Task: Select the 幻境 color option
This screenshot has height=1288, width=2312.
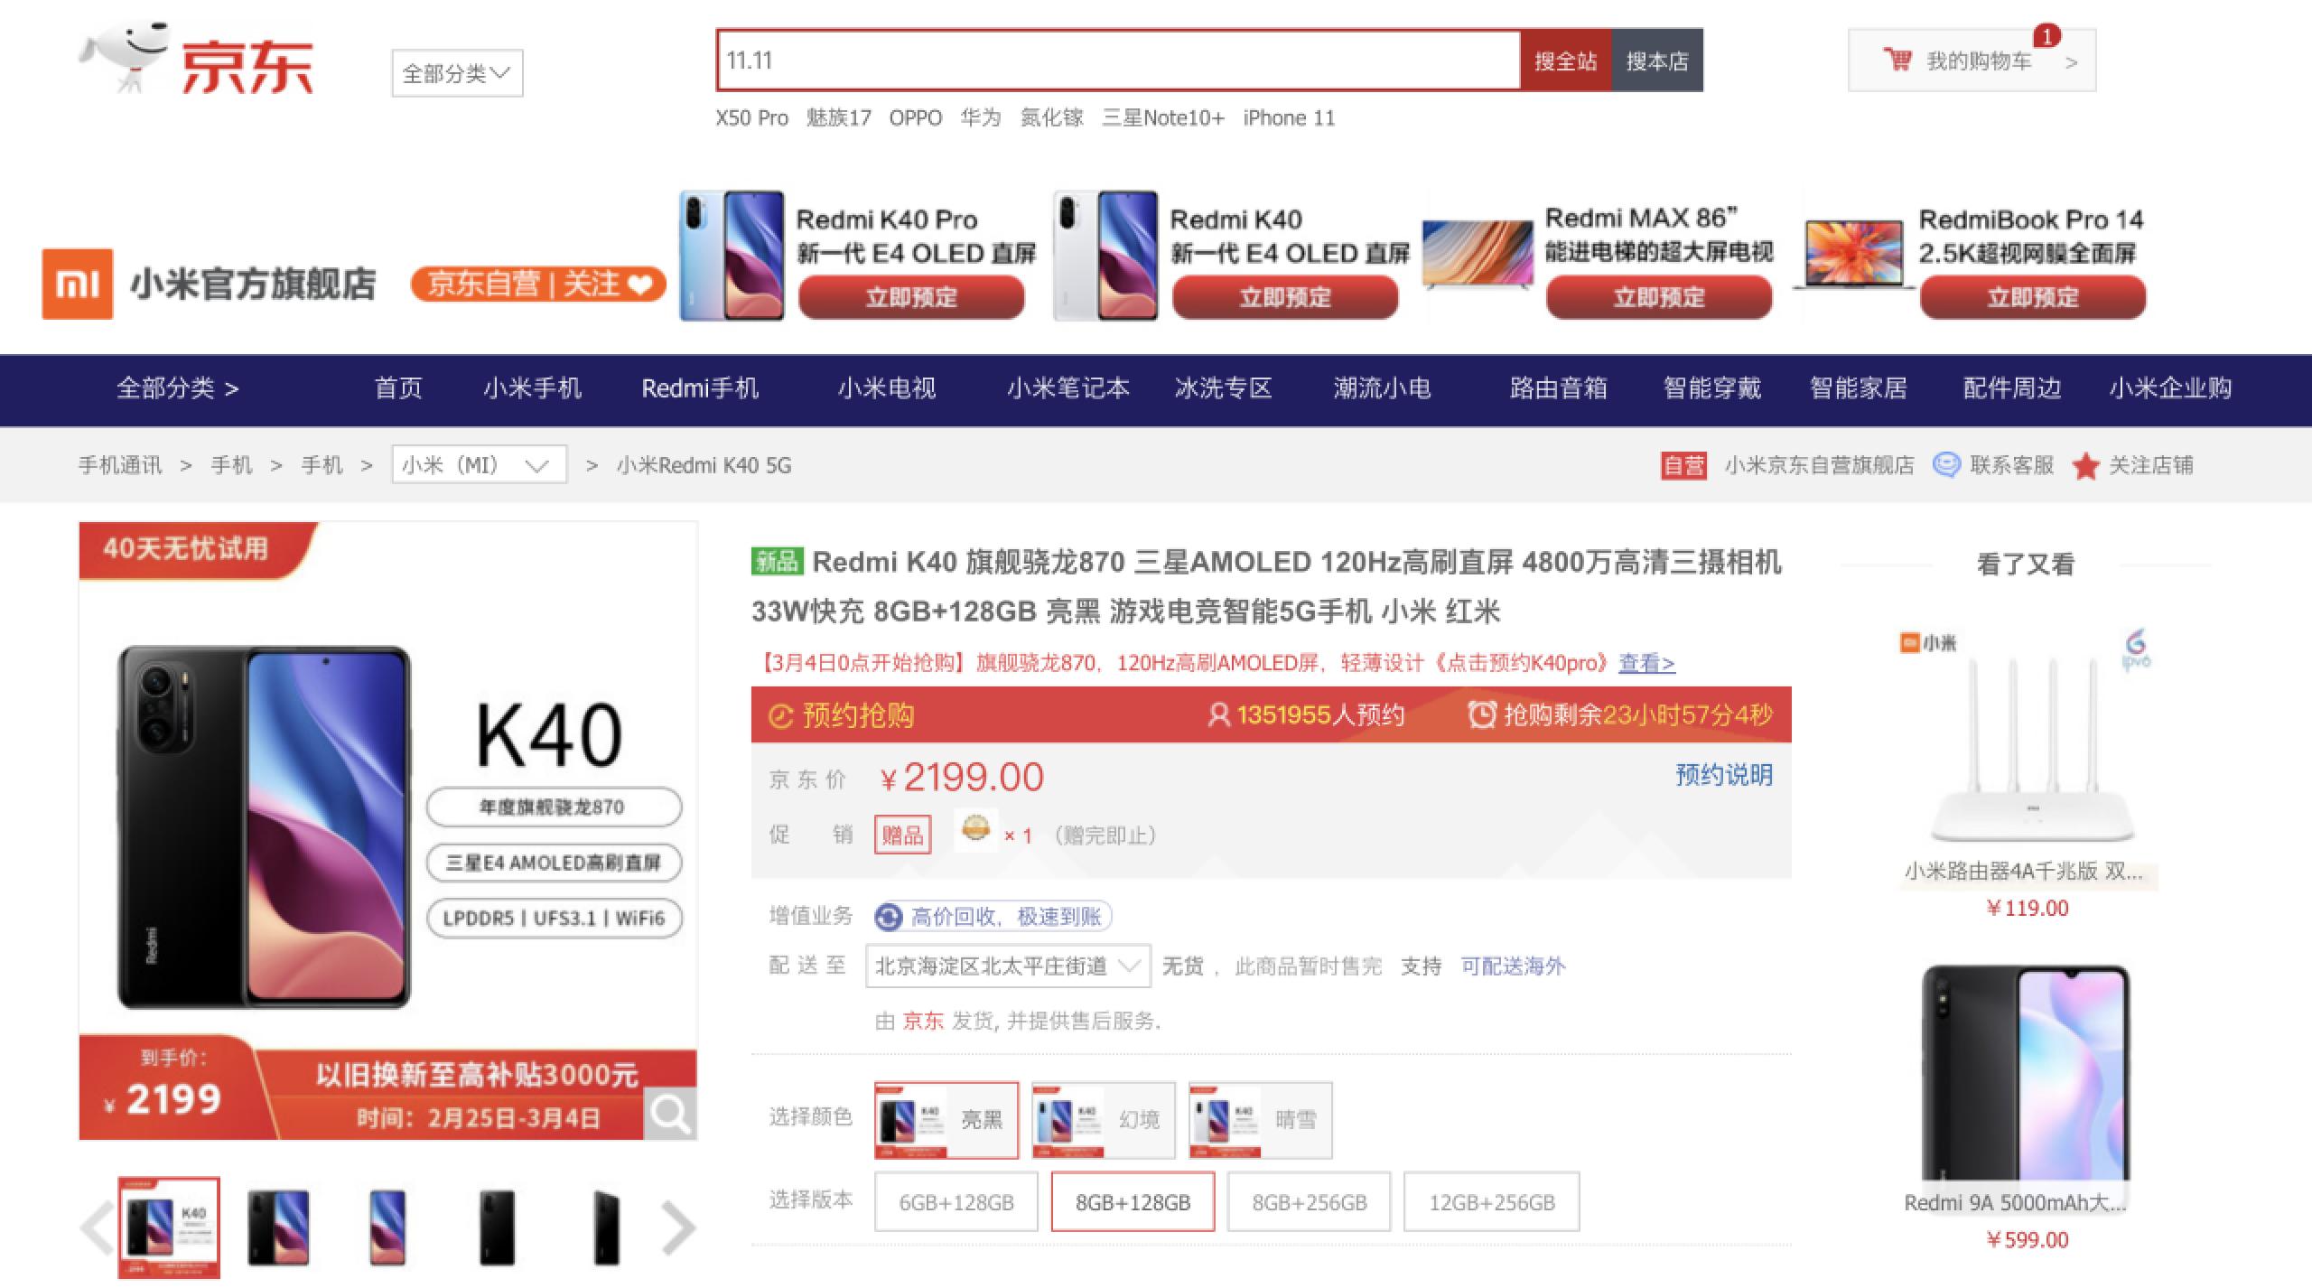Action: pos(1103,1120)
